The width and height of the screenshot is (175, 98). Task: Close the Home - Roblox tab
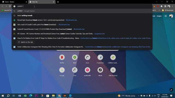click(27, 2)
